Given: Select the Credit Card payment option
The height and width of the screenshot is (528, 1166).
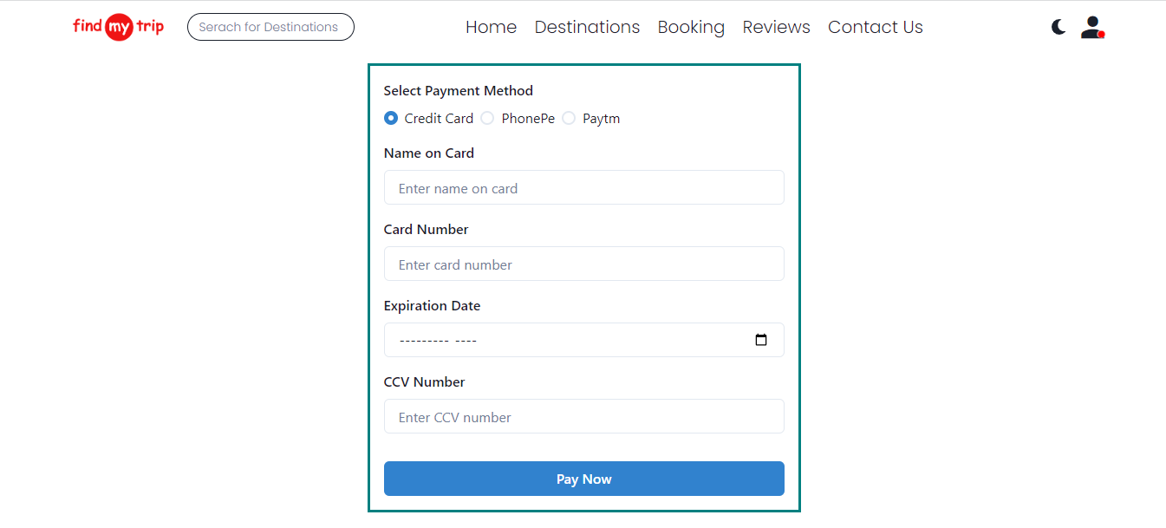Looking at the screenshot, I should pyautogui.click(x=390, y=118).
